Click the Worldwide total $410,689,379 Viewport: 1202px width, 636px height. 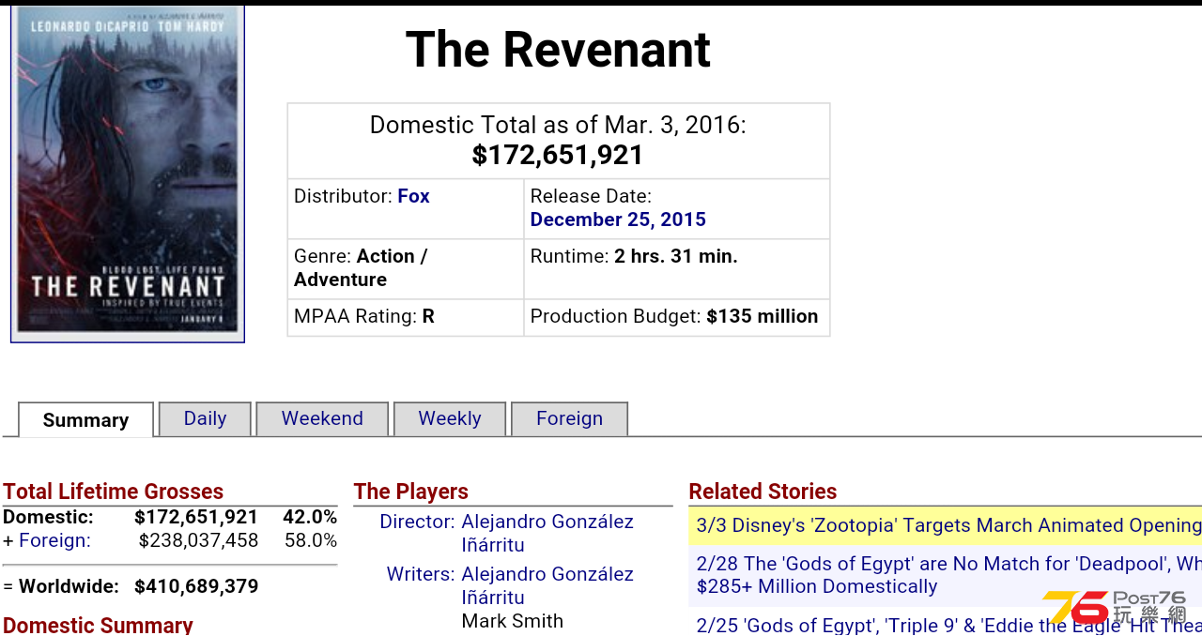point(196,586)
